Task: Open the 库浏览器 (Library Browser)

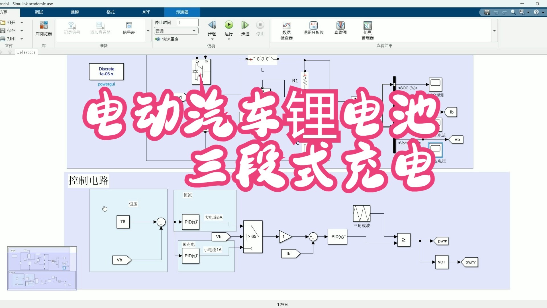Action: pyautogui.click(x=43, y=29)
